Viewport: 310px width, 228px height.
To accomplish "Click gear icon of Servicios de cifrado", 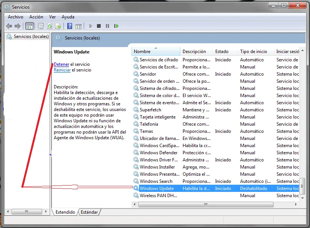I will 136,59.
